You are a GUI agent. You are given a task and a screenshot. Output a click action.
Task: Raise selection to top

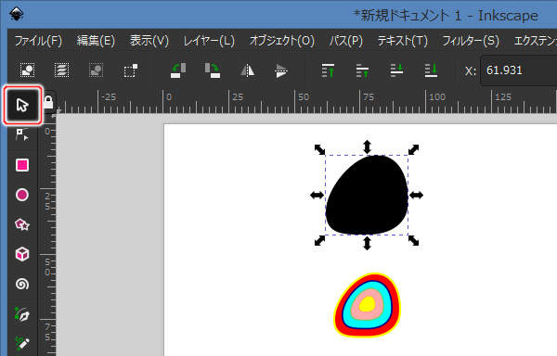point(328,70)
